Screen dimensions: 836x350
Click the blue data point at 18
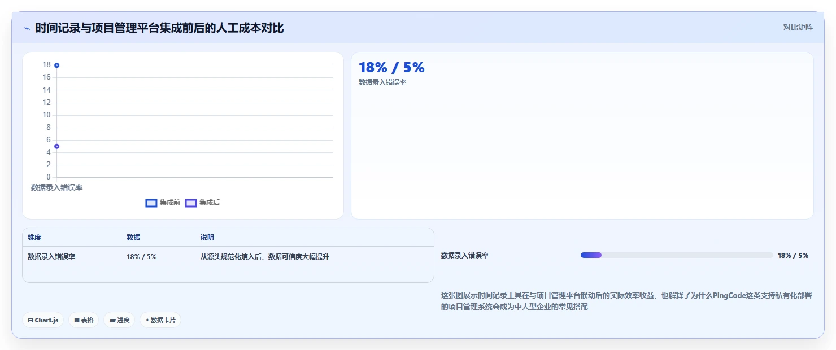56,65
